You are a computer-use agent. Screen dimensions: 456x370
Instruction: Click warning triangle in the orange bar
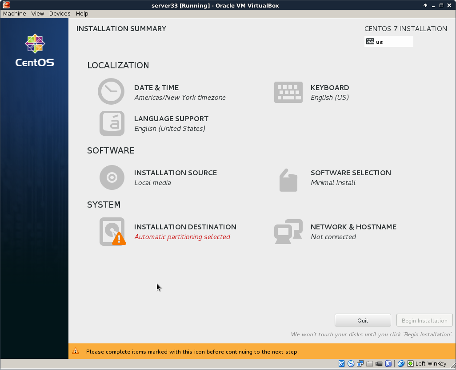tap(76, 351)
